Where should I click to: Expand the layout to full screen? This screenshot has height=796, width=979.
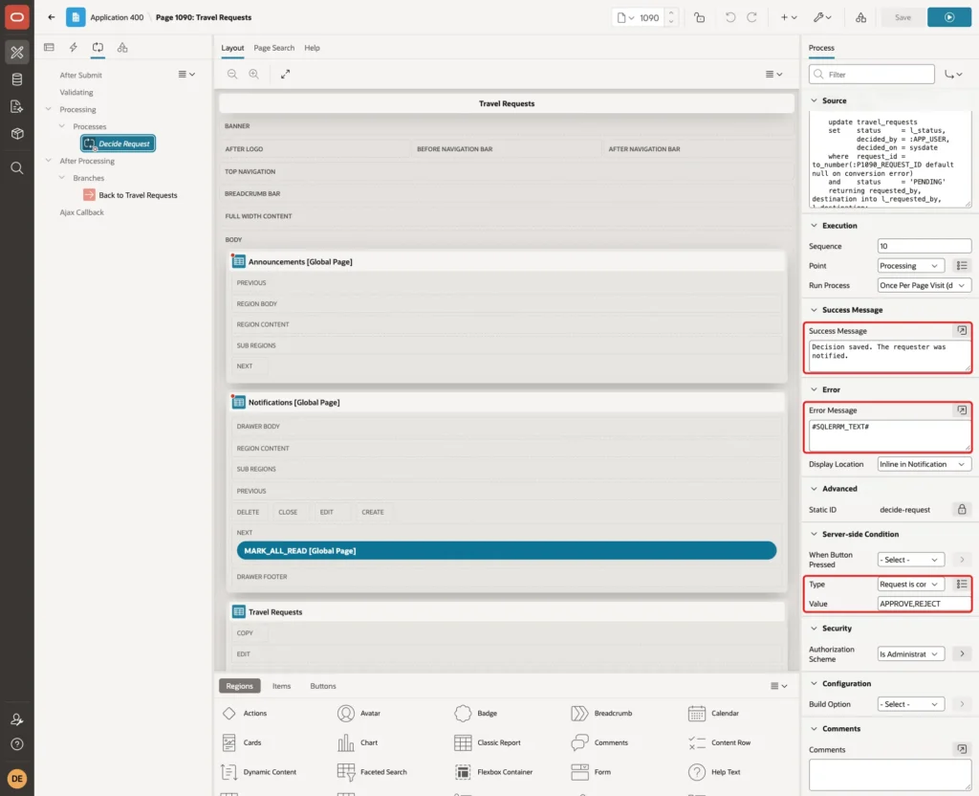[285, 74]
